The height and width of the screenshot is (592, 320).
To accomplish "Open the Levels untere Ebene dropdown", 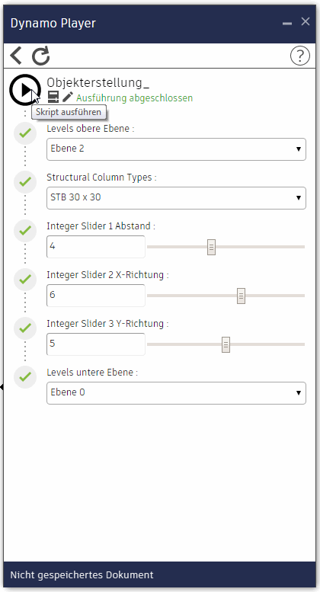I will pyautogui.click(x=176, y=393).
